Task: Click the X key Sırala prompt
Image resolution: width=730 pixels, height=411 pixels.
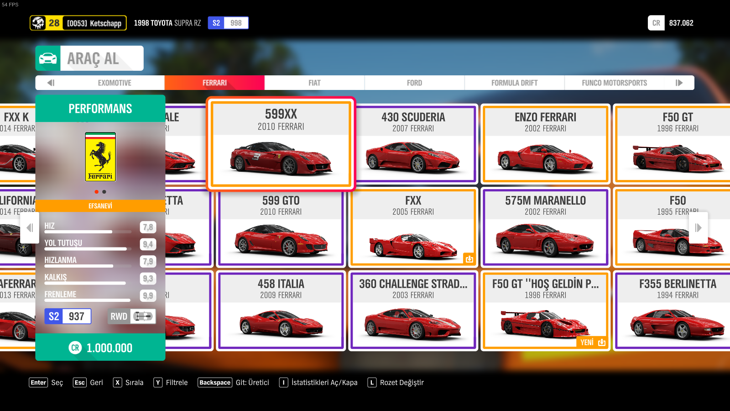Action: click(128, 383)
